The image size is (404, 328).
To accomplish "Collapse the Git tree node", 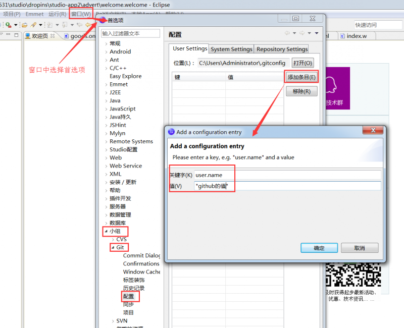I will point(113,247).
